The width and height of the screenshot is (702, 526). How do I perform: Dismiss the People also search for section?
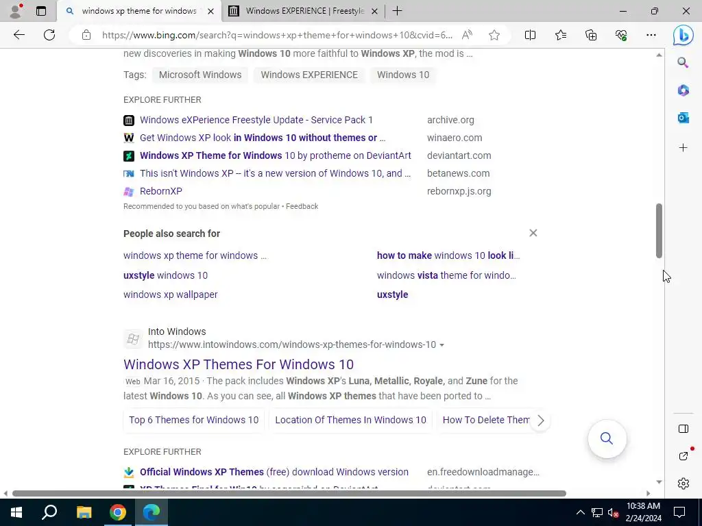point(533,233)
